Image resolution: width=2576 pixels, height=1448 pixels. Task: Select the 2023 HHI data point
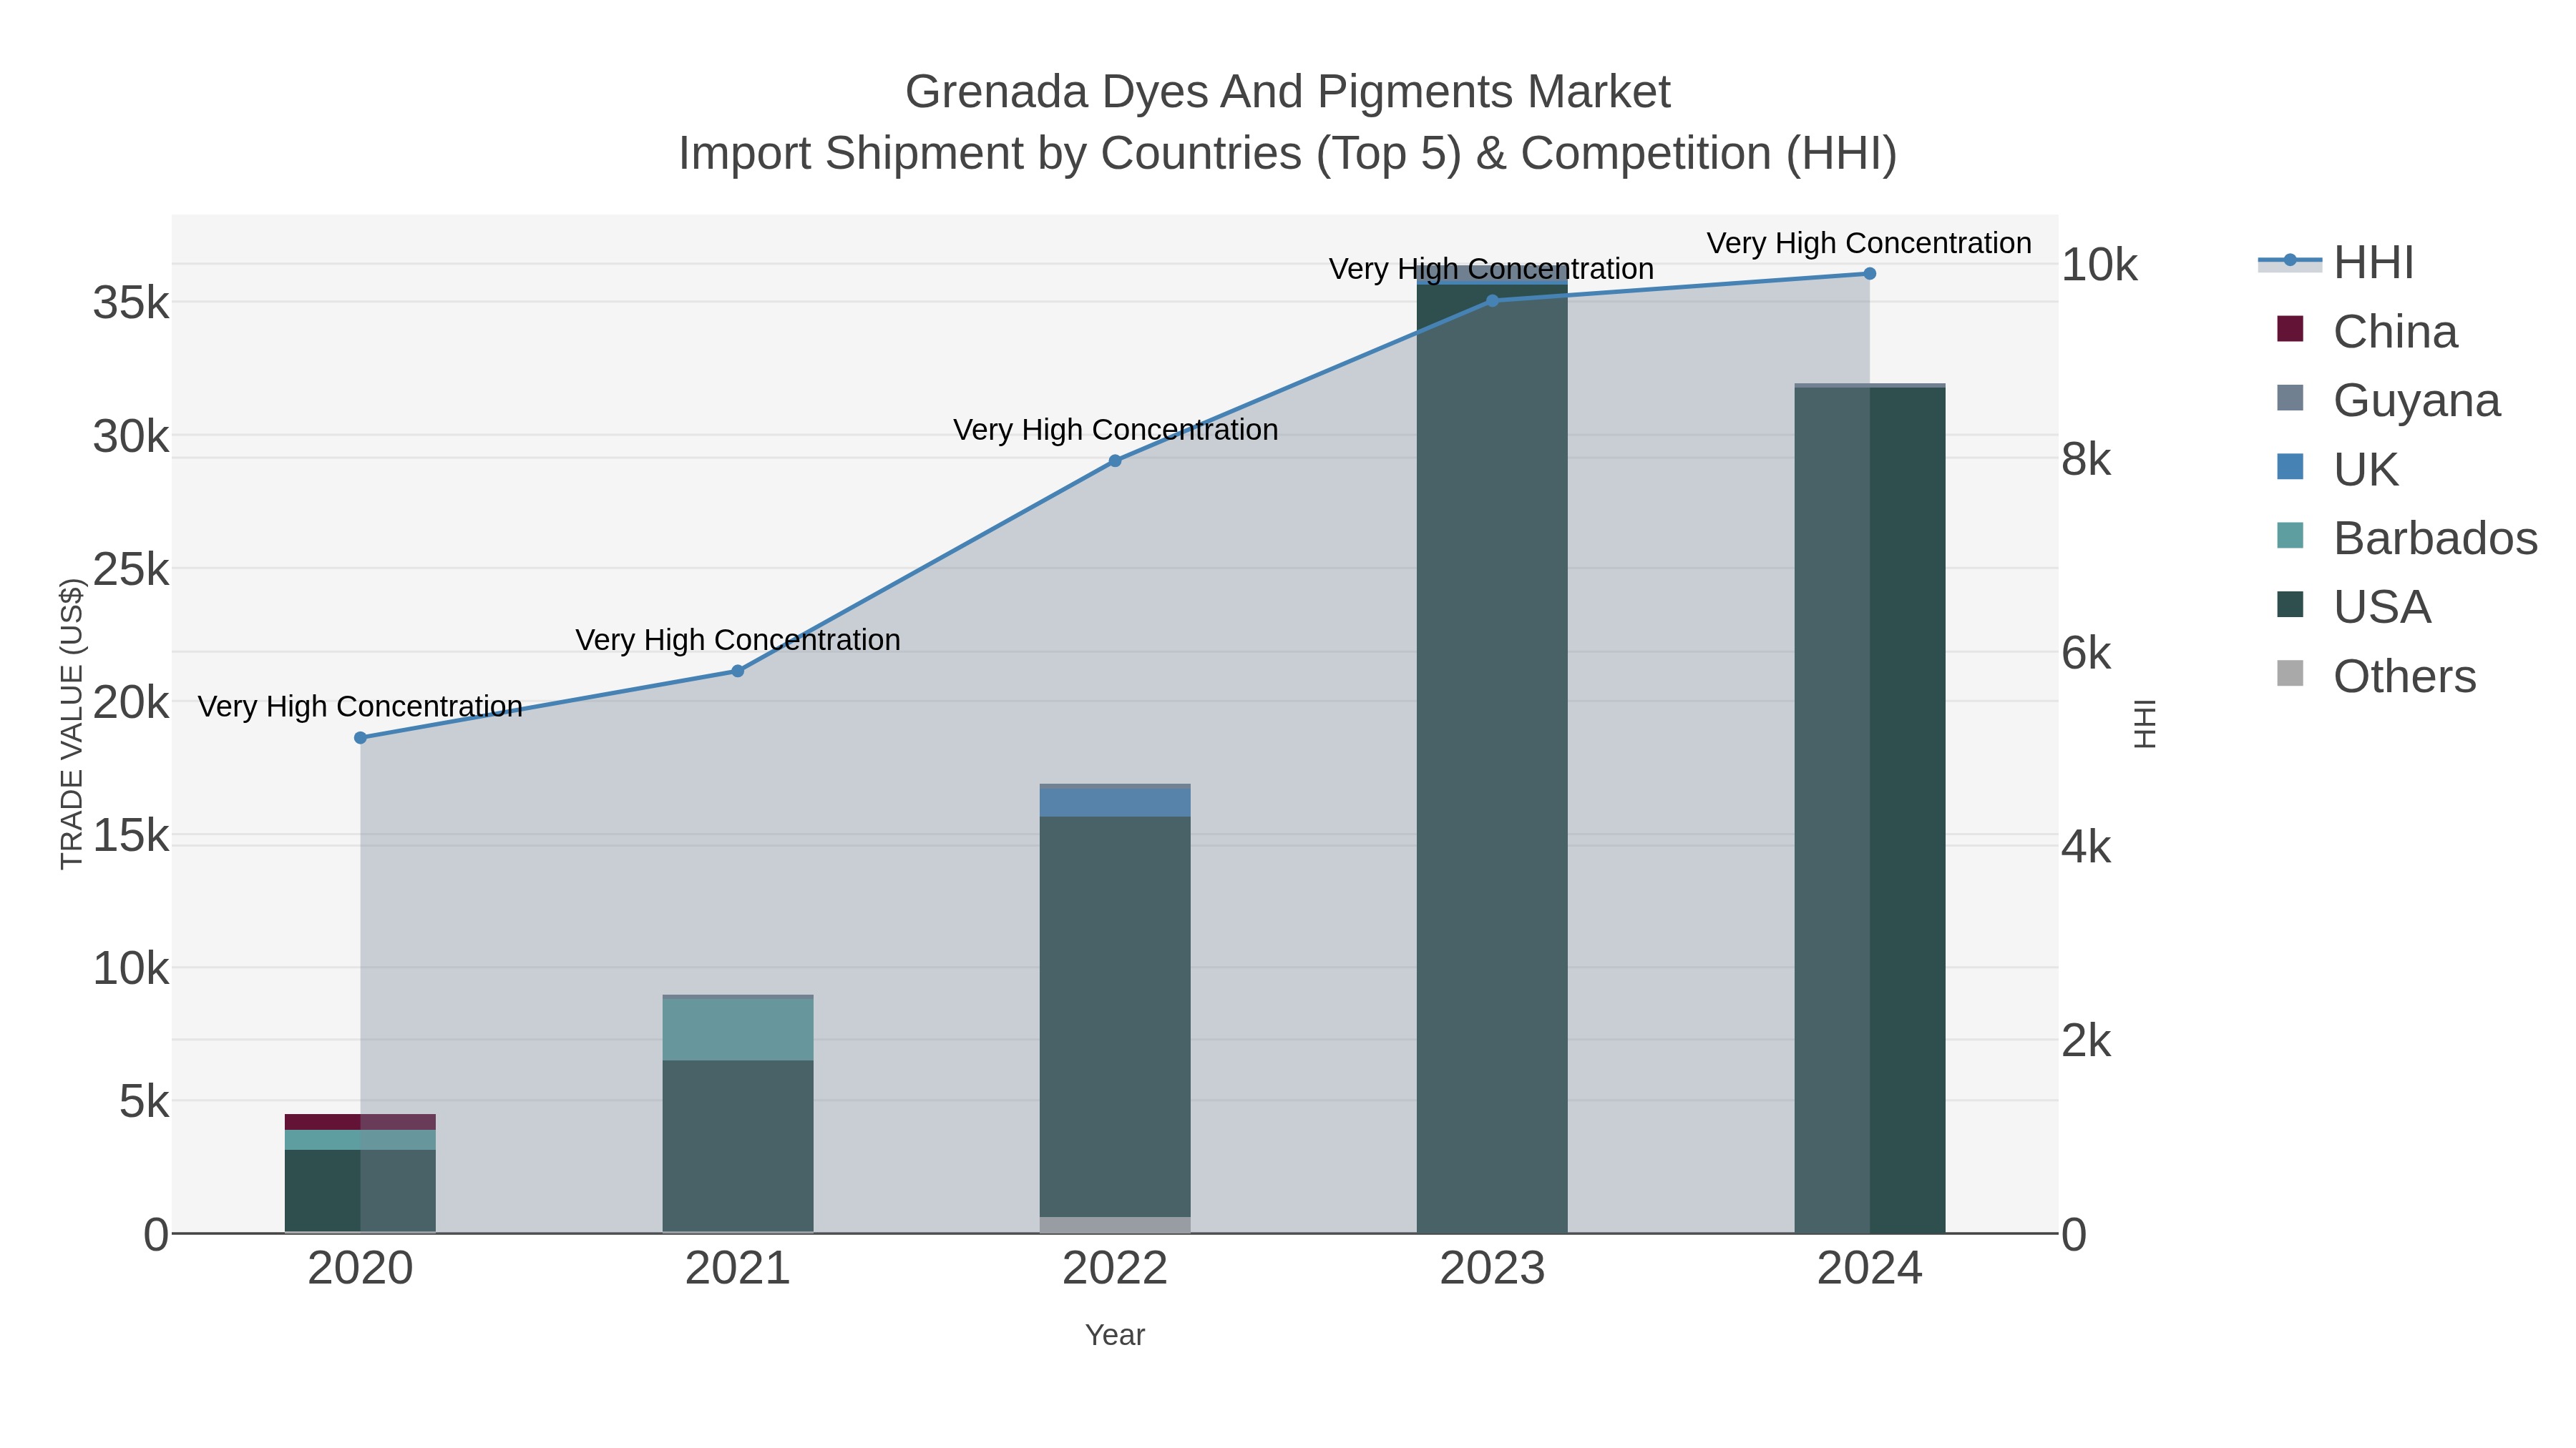(1492, 301)
